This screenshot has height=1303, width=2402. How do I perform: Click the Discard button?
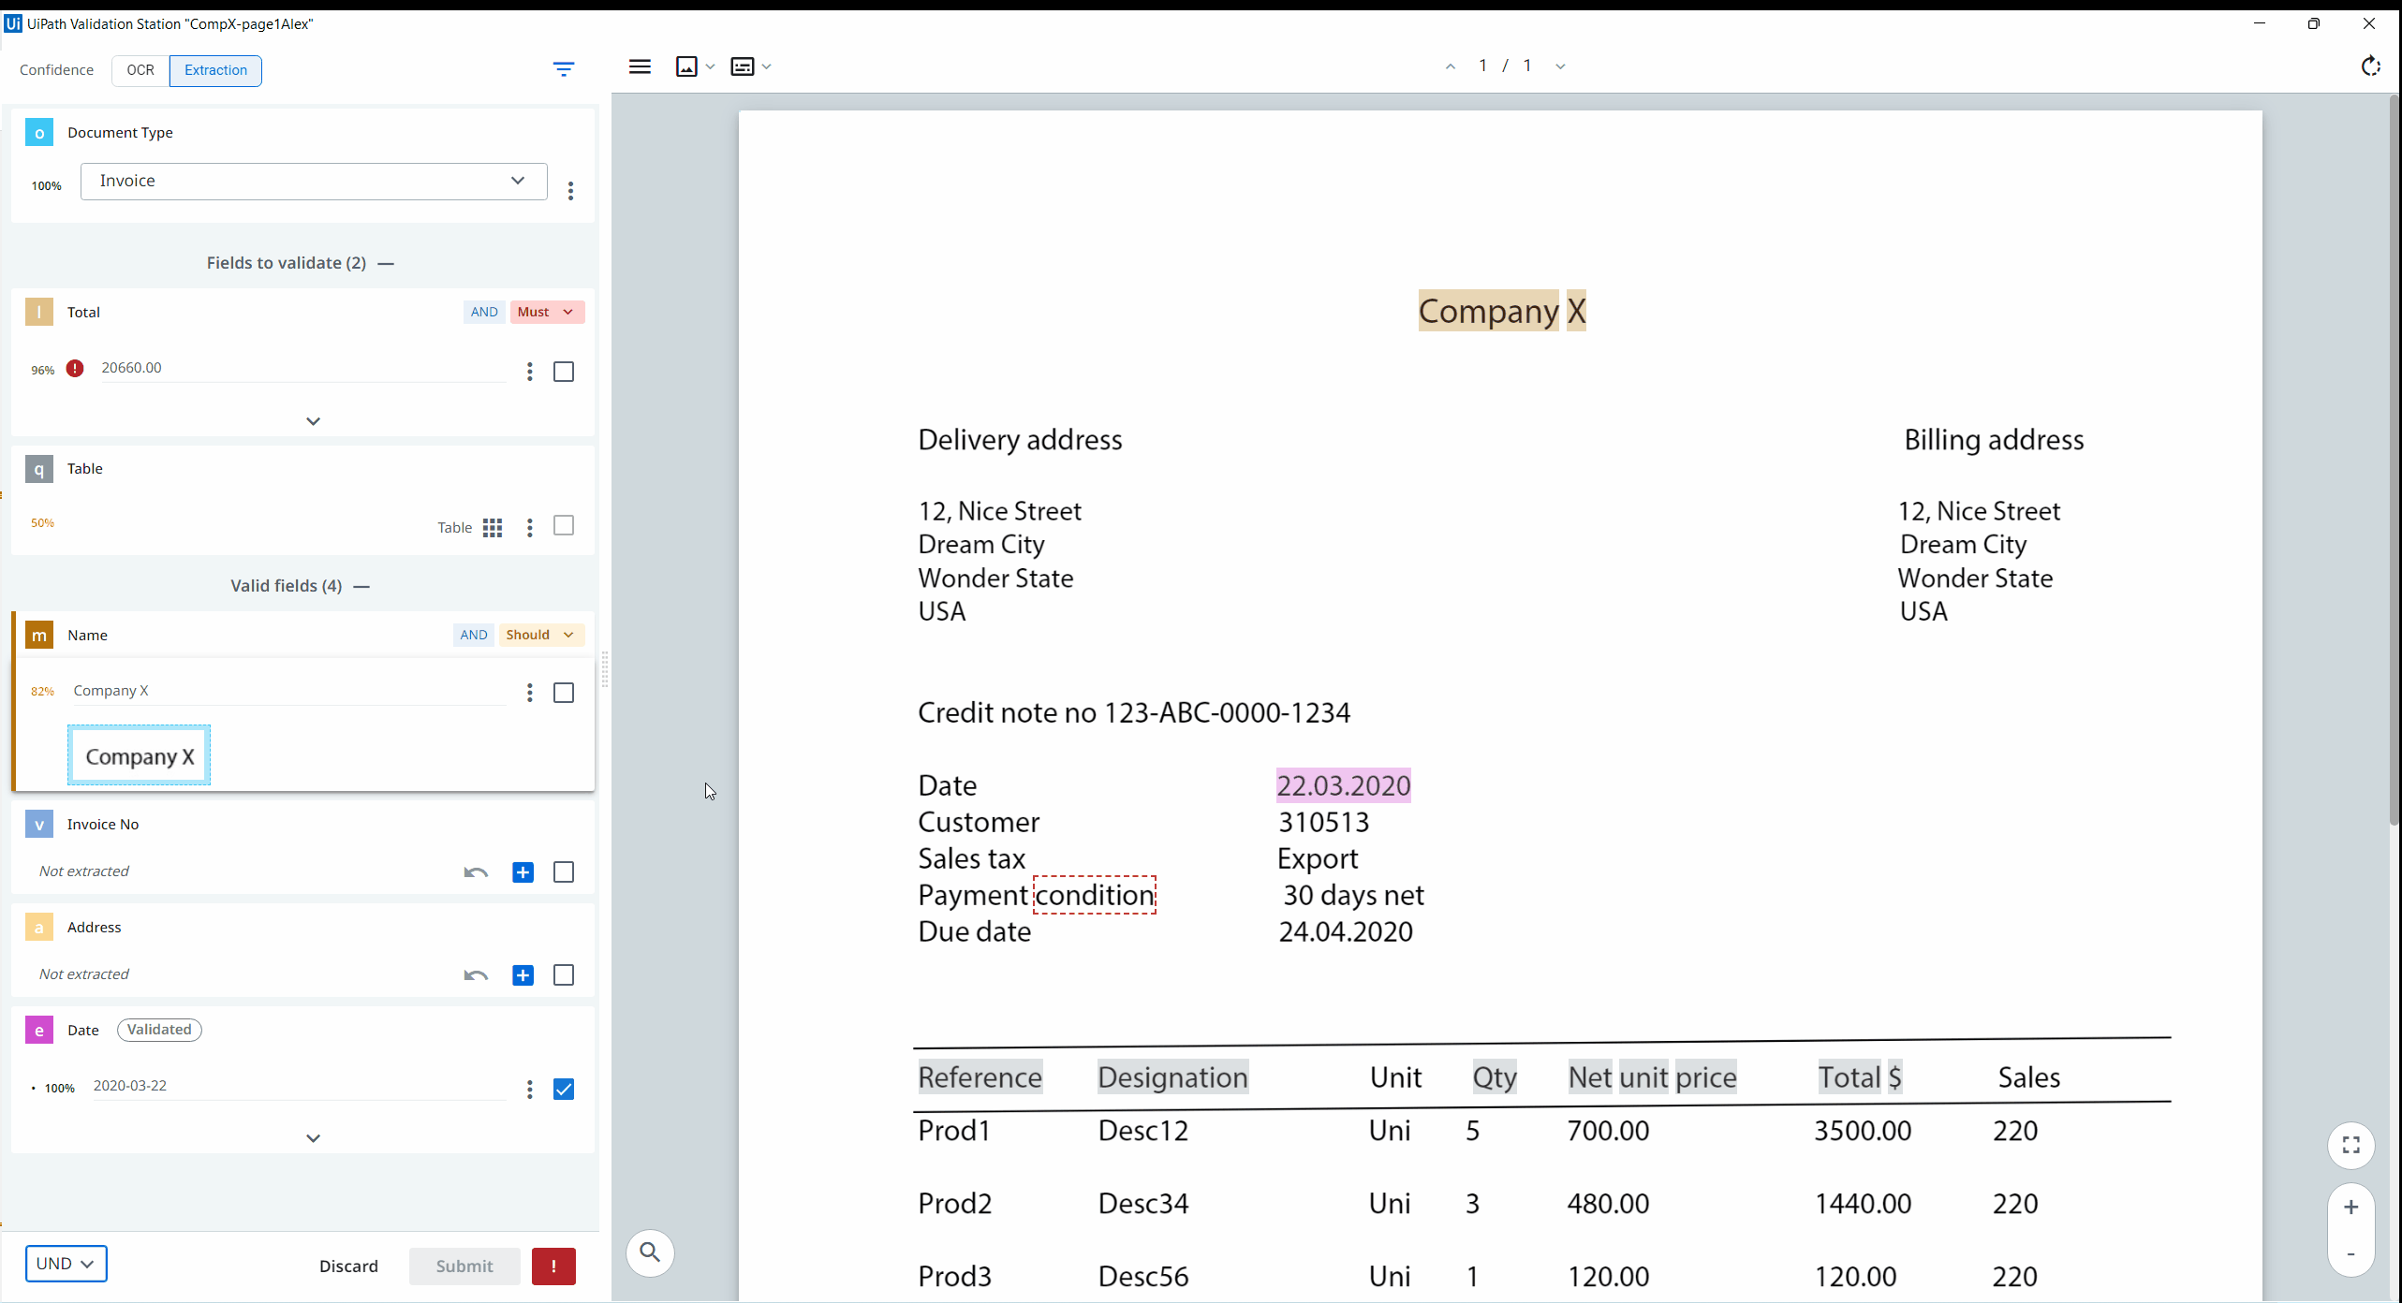tap(350, 1266)
